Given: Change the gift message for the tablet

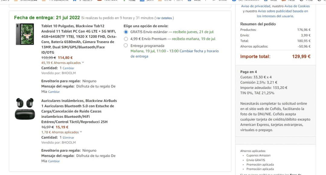Looking at the screenshot, I should [x=54, y=92].
